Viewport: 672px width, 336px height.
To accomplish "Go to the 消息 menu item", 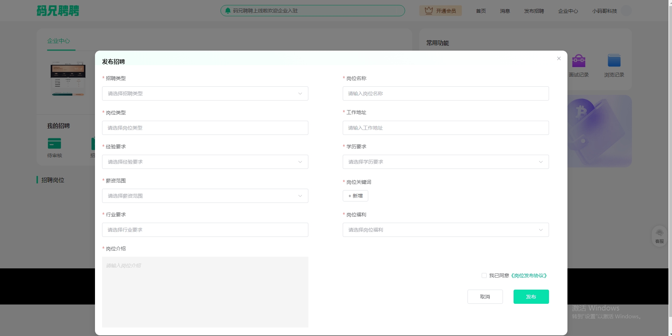I will tap(504, 11).
